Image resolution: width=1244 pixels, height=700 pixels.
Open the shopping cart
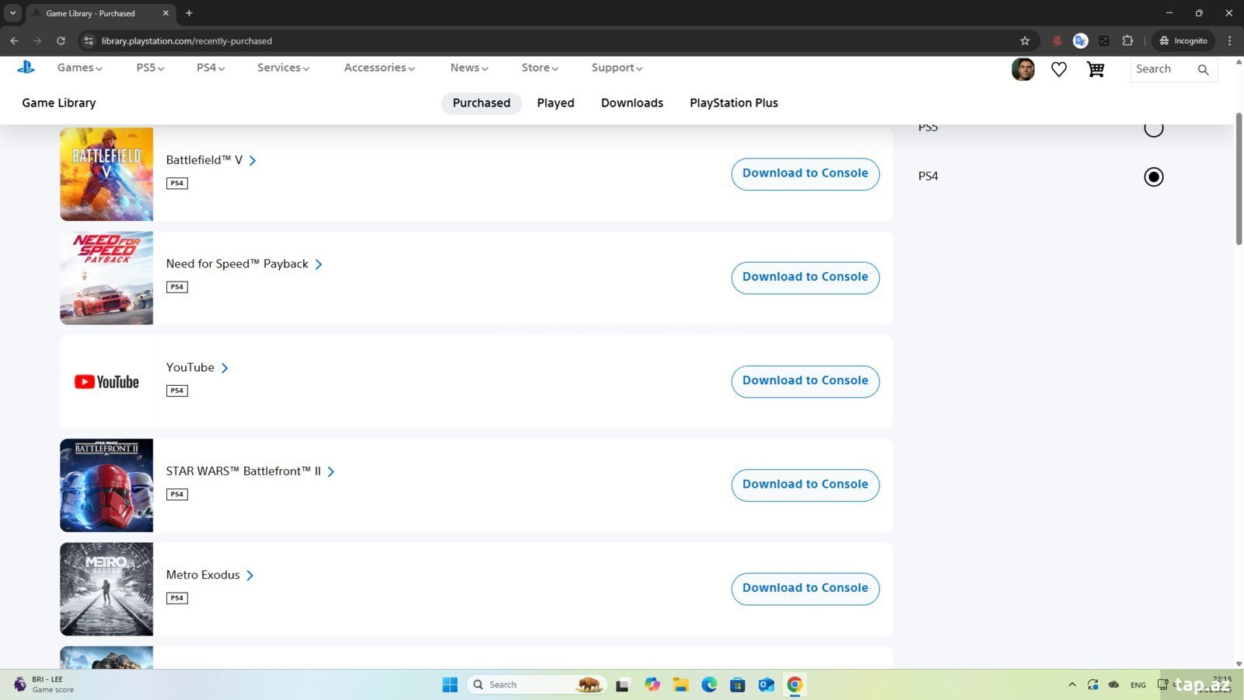pos(1095,69)
